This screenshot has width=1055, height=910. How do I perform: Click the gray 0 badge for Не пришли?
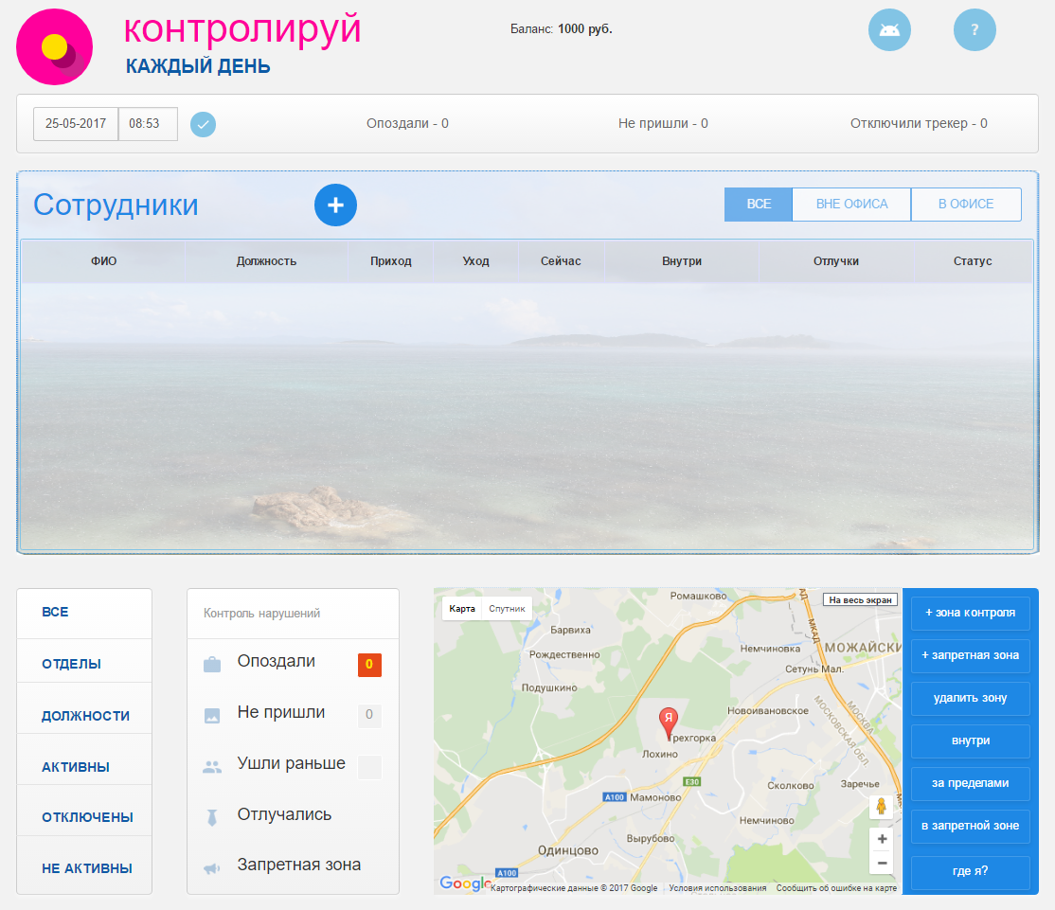369,715
